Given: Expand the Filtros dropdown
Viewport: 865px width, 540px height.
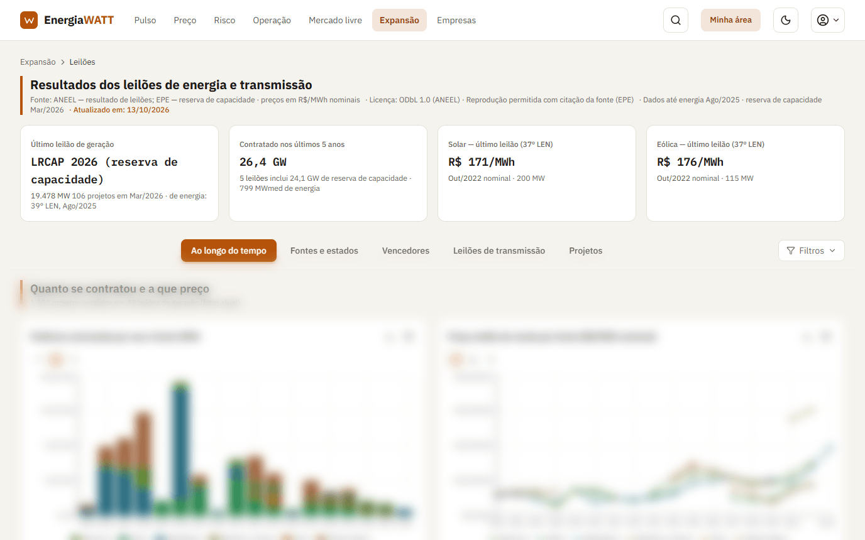Looking at the screenshot, I should point(812,251).
